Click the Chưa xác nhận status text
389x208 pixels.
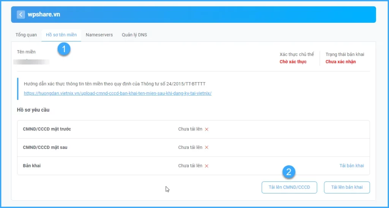(x=340, y=62)
